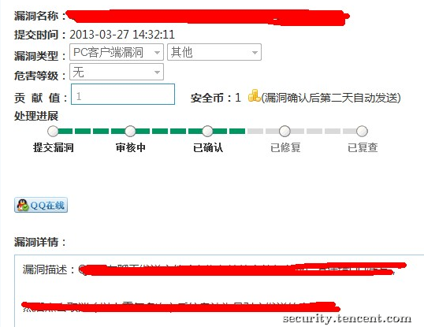This screenshot has height=327, width=424.
Task: Click the 已确认 step label
Action: 208,147
